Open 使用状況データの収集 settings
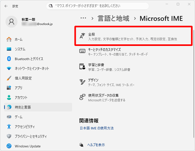The height and width of the screenshot is (151, 195). (x=133, y=98)
